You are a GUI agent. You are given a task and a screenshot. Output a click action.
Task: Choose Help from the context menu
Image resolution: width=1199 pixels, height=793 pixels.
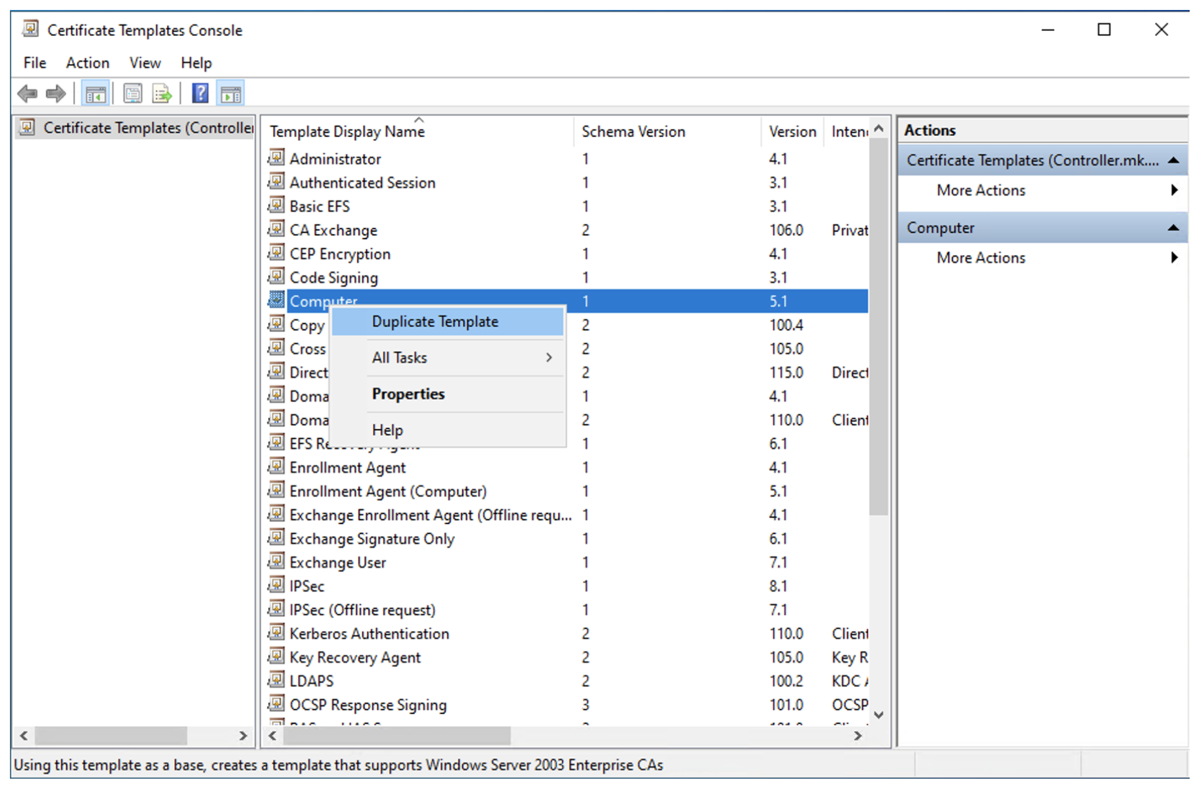448,430
